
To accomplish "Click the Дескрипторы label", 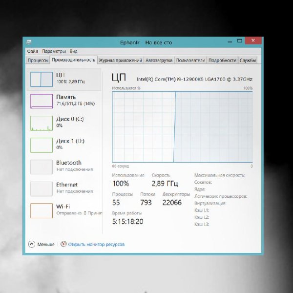I will [176, 194].
